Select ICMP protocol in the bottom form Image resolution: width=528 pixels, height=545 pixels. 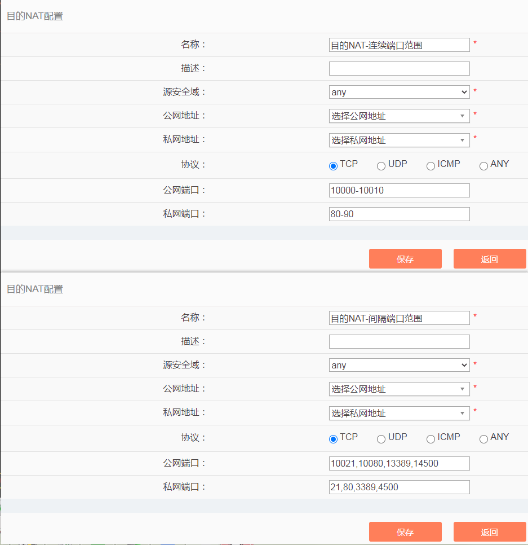coord(431,439)
